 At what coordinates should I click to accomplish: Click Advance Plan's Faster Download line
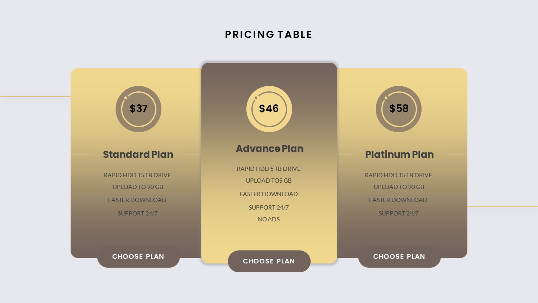[269, 194]
